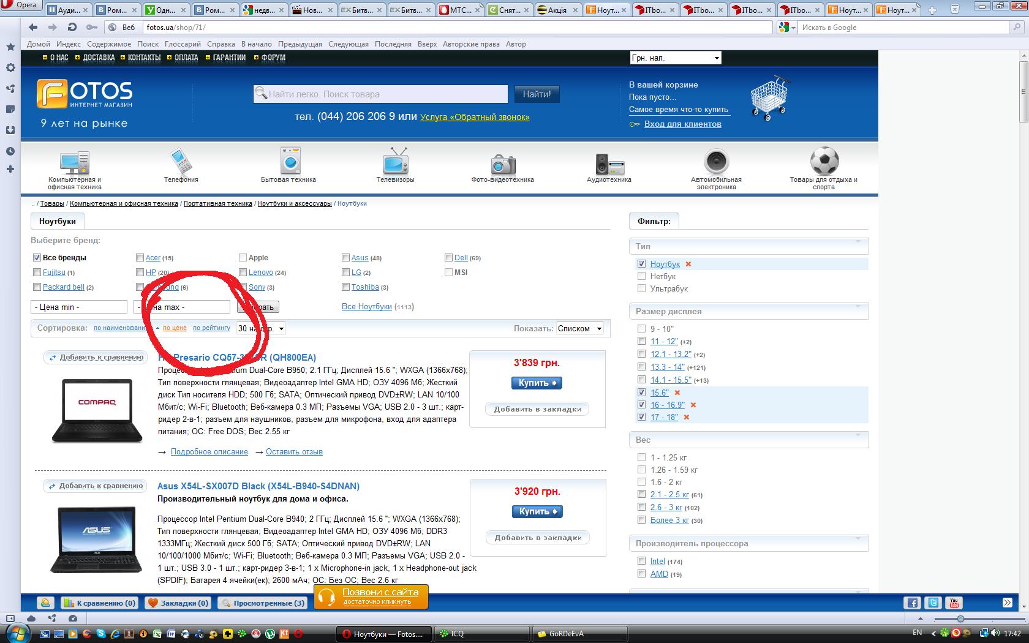Reload the page with the refresh icon
This screenshot has height=643, width=1029.
[72, 27]
